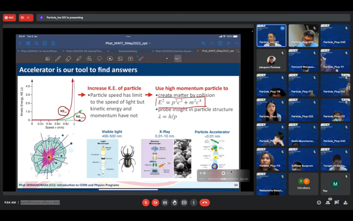The height and width of the screenshot is (221, 353).
Task: Raise hand in the meeting
Action: pos(175,203)
